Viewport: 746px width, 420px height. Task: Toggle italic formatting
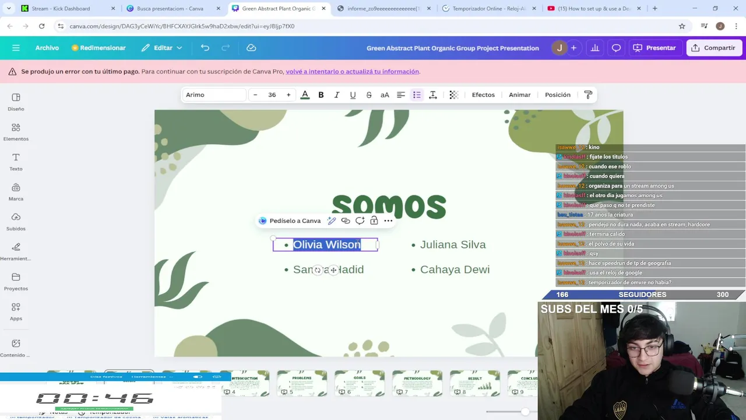click(x=337, y=94)
